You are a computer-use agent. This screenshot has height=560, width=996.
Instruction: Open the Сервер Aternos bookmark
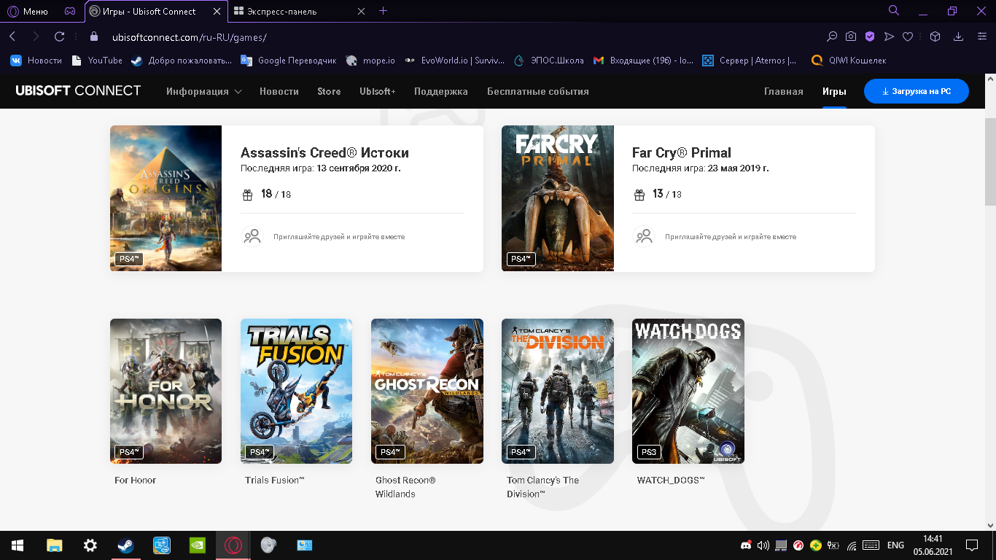[750, 61]
